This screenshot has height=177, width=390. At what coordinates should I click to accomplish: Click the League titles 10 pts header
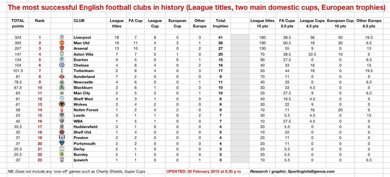262,23
